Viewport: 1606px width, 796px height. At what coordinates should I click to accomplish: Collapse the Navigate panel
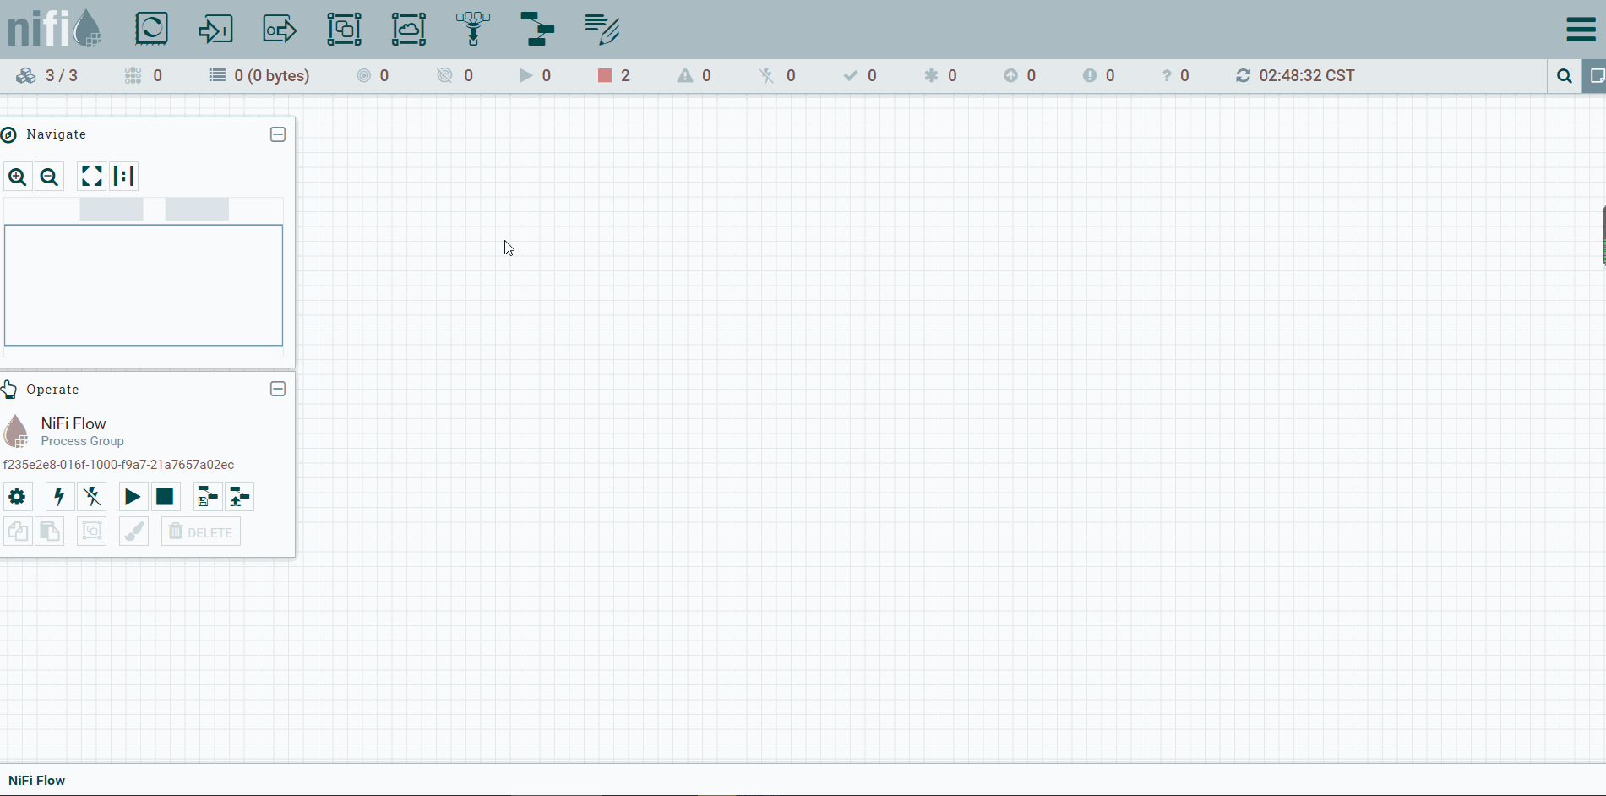(278, 134)
